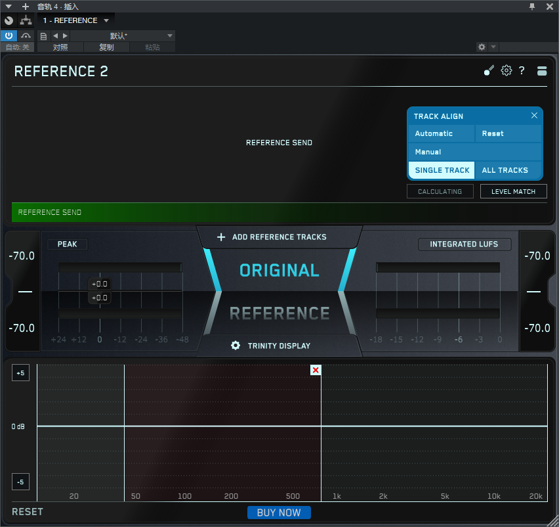
Task: Click the LEVEL MATCH button
Action: (x=513, y=191)
